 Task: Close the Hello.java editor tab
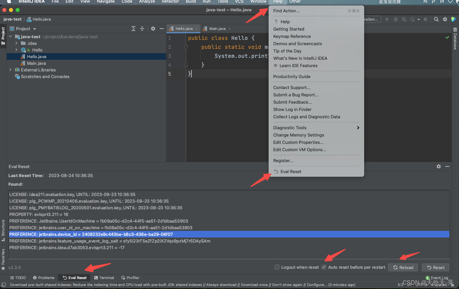(x=196, y=29)
